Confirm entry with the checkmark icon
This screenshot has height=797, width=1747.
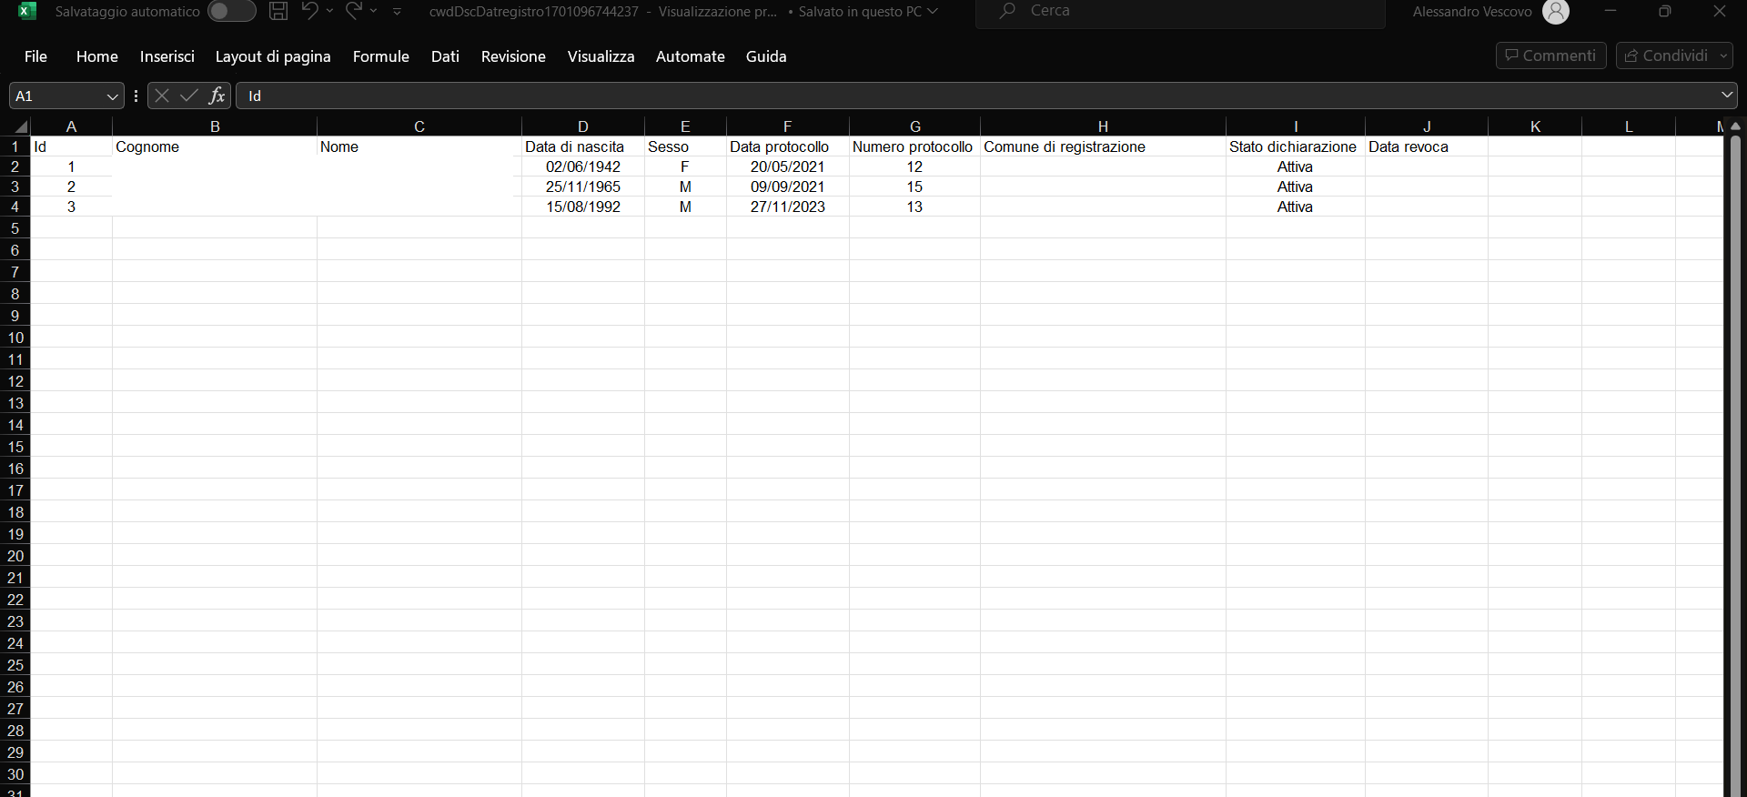(189, 96)
